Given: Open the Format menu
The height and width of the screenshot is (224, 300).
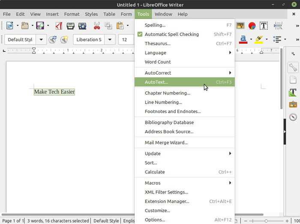Looking at the screenshot, I should pyautogui.click(x=72, y=14).
